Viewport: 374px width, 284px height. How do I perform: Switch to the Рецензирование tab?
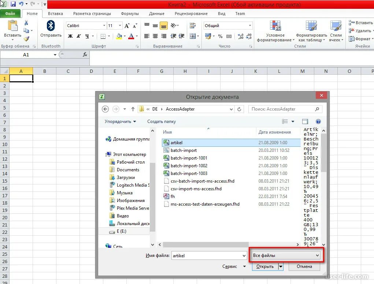pos(191,14)
